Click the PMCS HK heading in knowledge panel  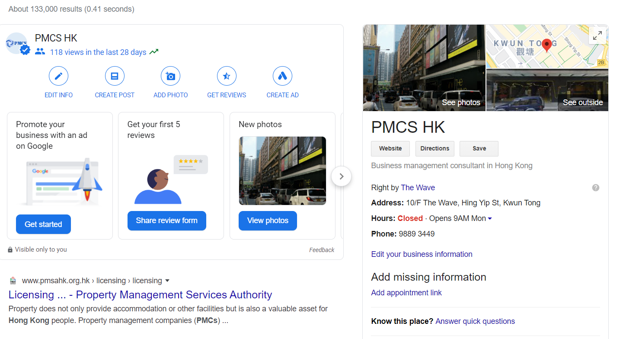408,127
